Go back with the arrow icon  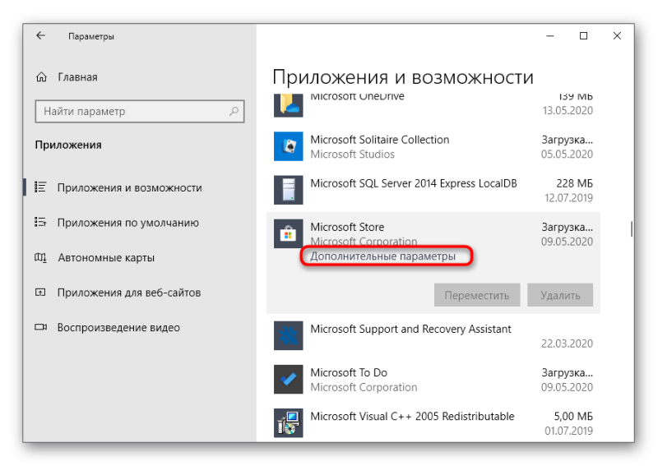coord(40,35)
